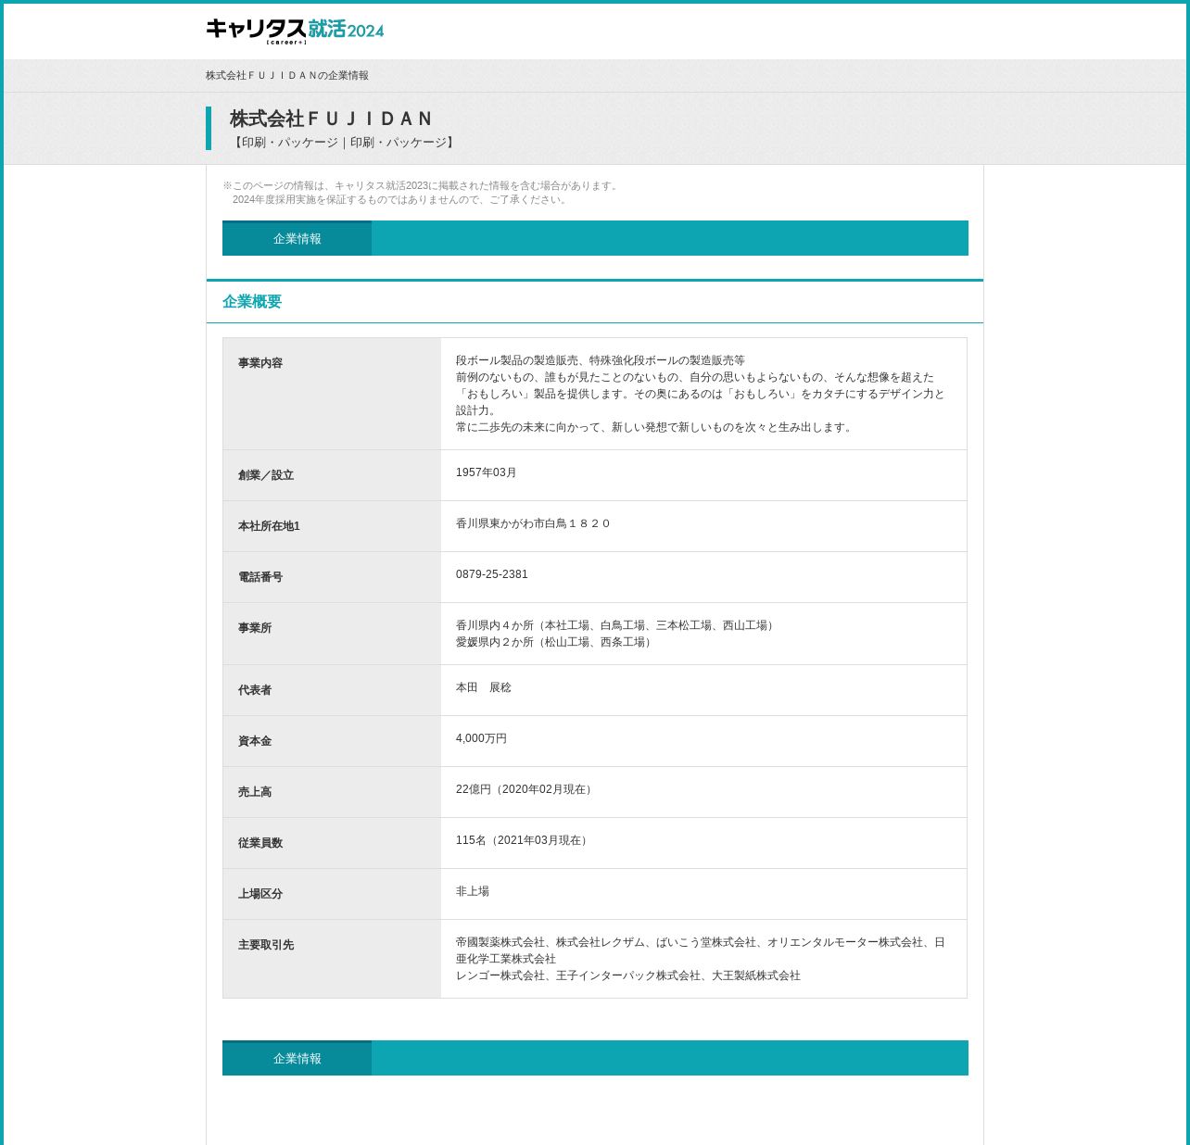This screenshot has height=1145, width=1190.
Task: Click the 主要取引先 row label
Action: [x=266, y=945]
